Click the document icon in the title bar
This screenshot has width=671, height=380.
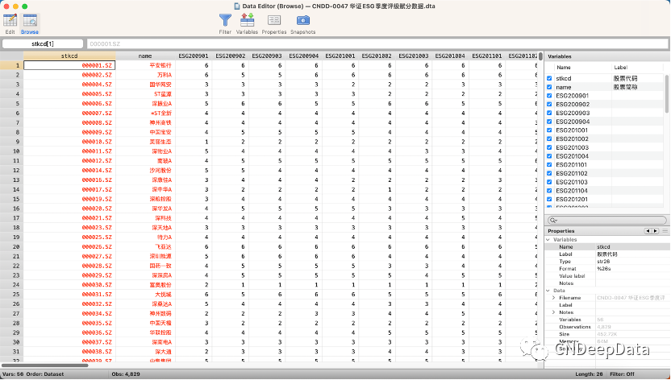(x=237, y=6)
